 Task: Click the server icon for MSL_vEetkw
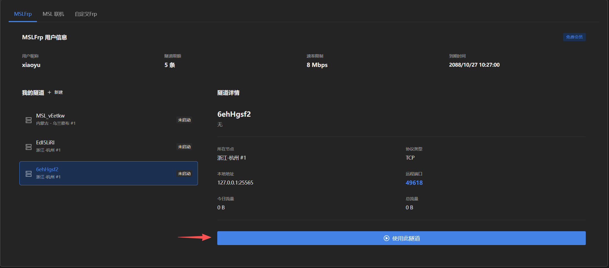pos(28,120)
